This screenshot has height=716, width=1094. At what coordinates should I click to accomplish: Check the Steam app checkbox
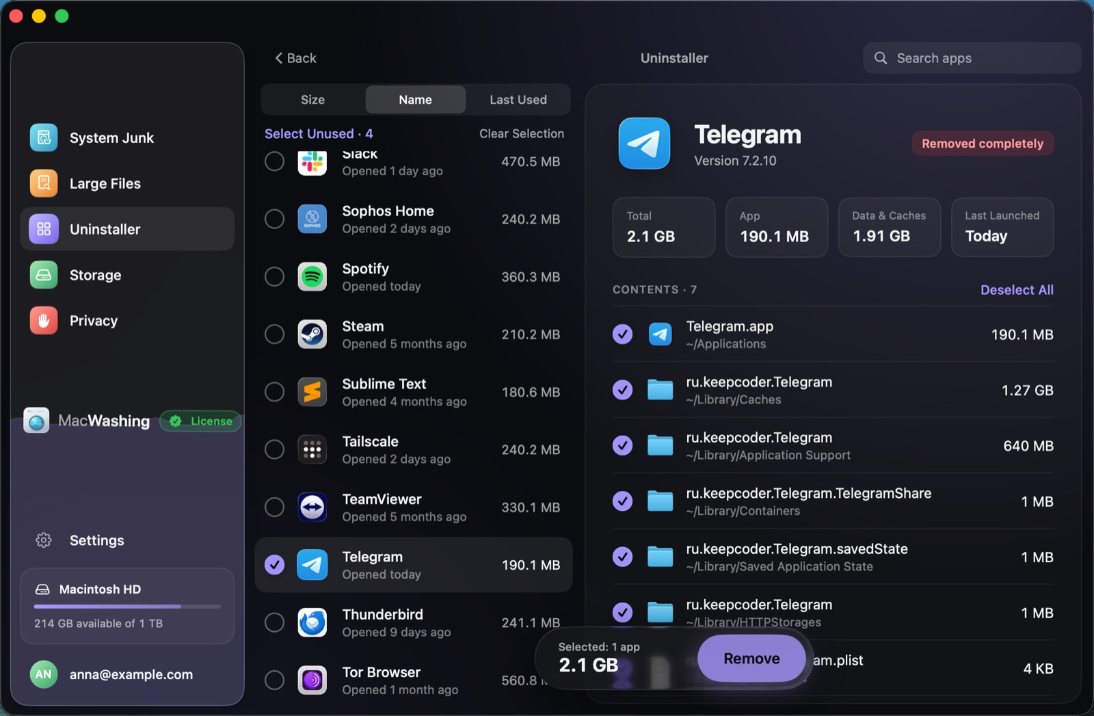click(x=274, y=334)
